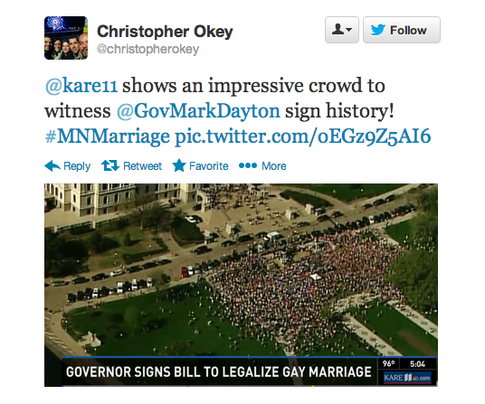The height and width of the screenshot is (404, 485).
Task: Open the More options text
Action: [274, 166]
